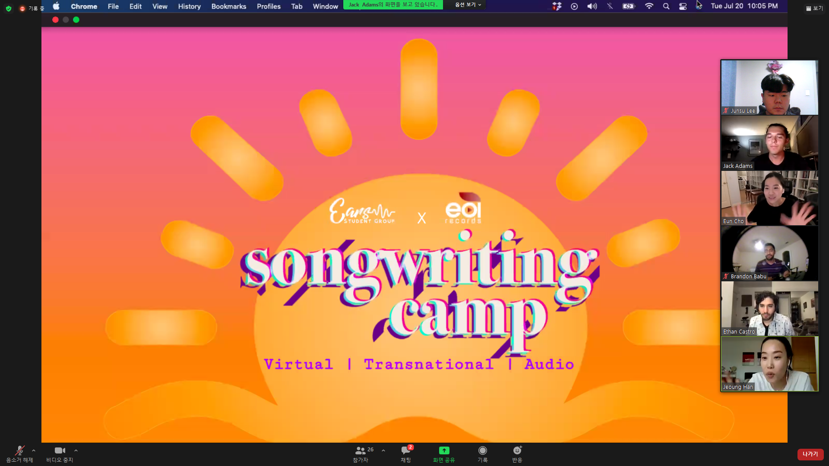Open the Chrome menu in shared menu bar
829x466 pixels.
pos(84,6)
